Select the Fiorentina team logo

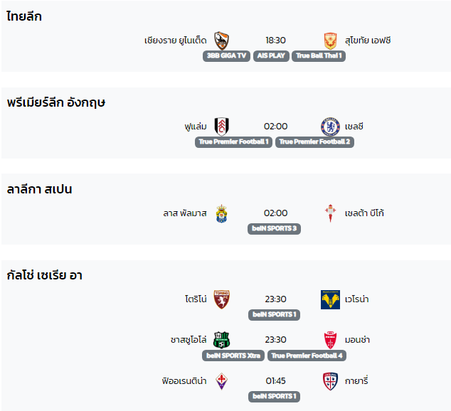point(221,381)
